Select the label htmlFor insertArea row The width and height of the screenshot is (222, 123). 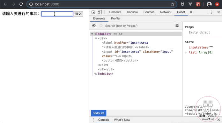125,45
